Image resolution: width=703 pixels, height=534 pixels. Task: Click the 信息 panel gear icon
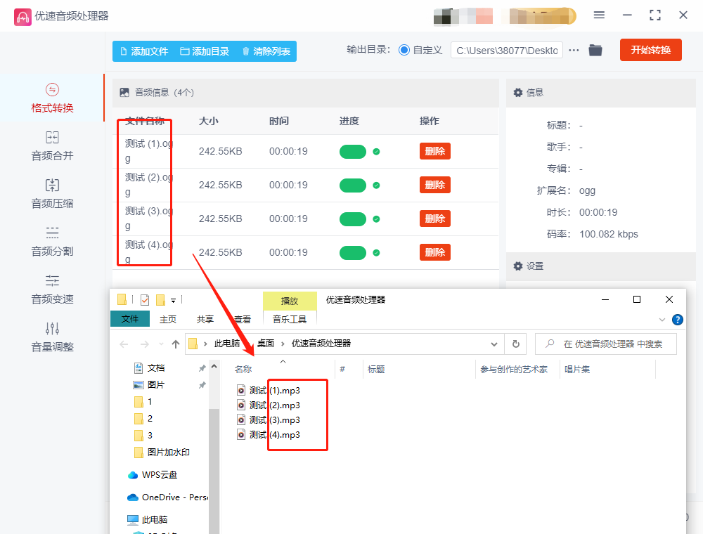(x=518, y=92)
